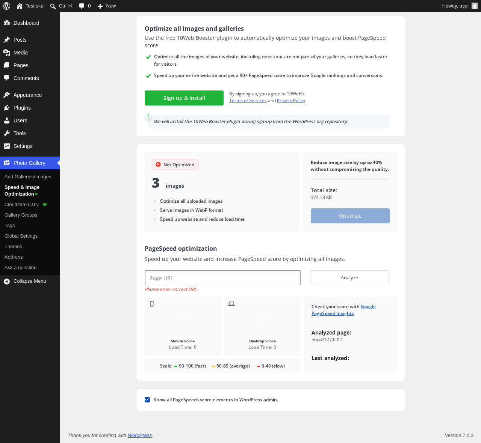The width and height of the screenshot is (481, 443).
Task: Uncheck Show all PageSpeeds score elements checkbox
Action: pyautogui.click(x=147, y=400)
